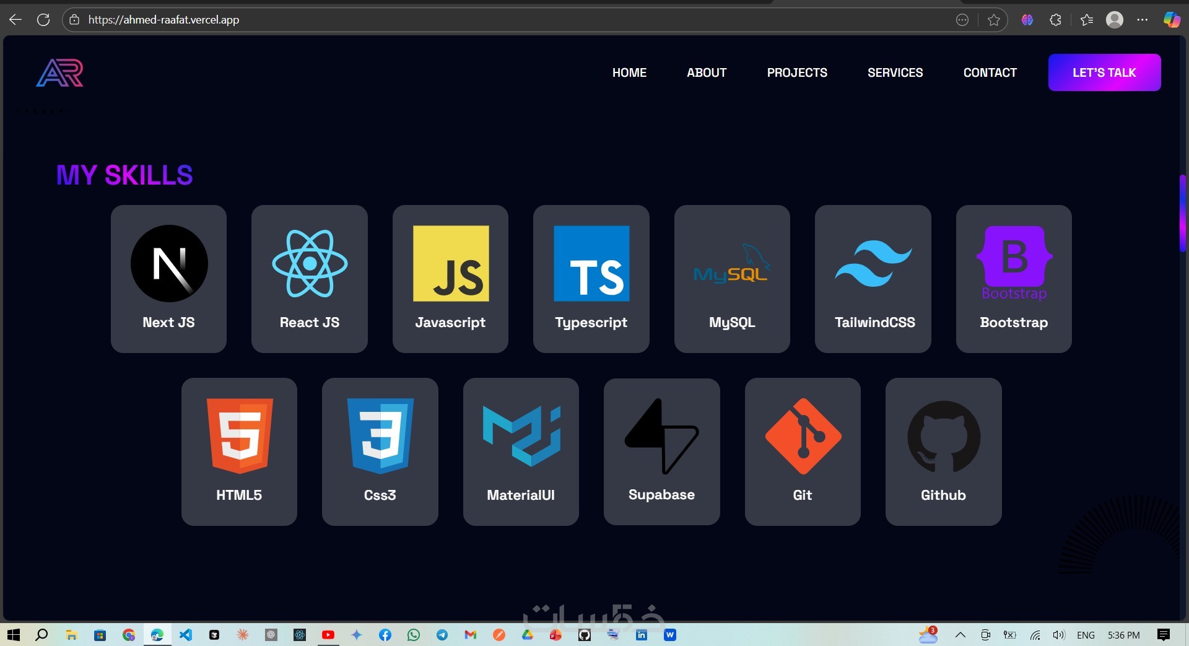Open WhatsApp from the taskbar
This screenshot has height=646, width=1189.
click(414, 635)
